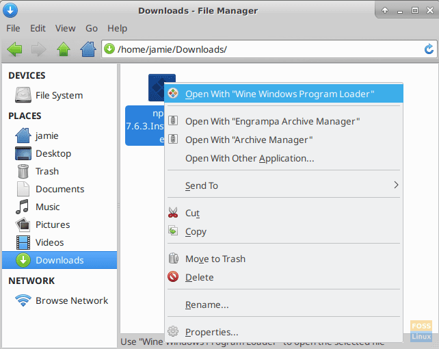
Task: Click the Cut menu text
Action: pyautogui.click(x=192, y=213)
